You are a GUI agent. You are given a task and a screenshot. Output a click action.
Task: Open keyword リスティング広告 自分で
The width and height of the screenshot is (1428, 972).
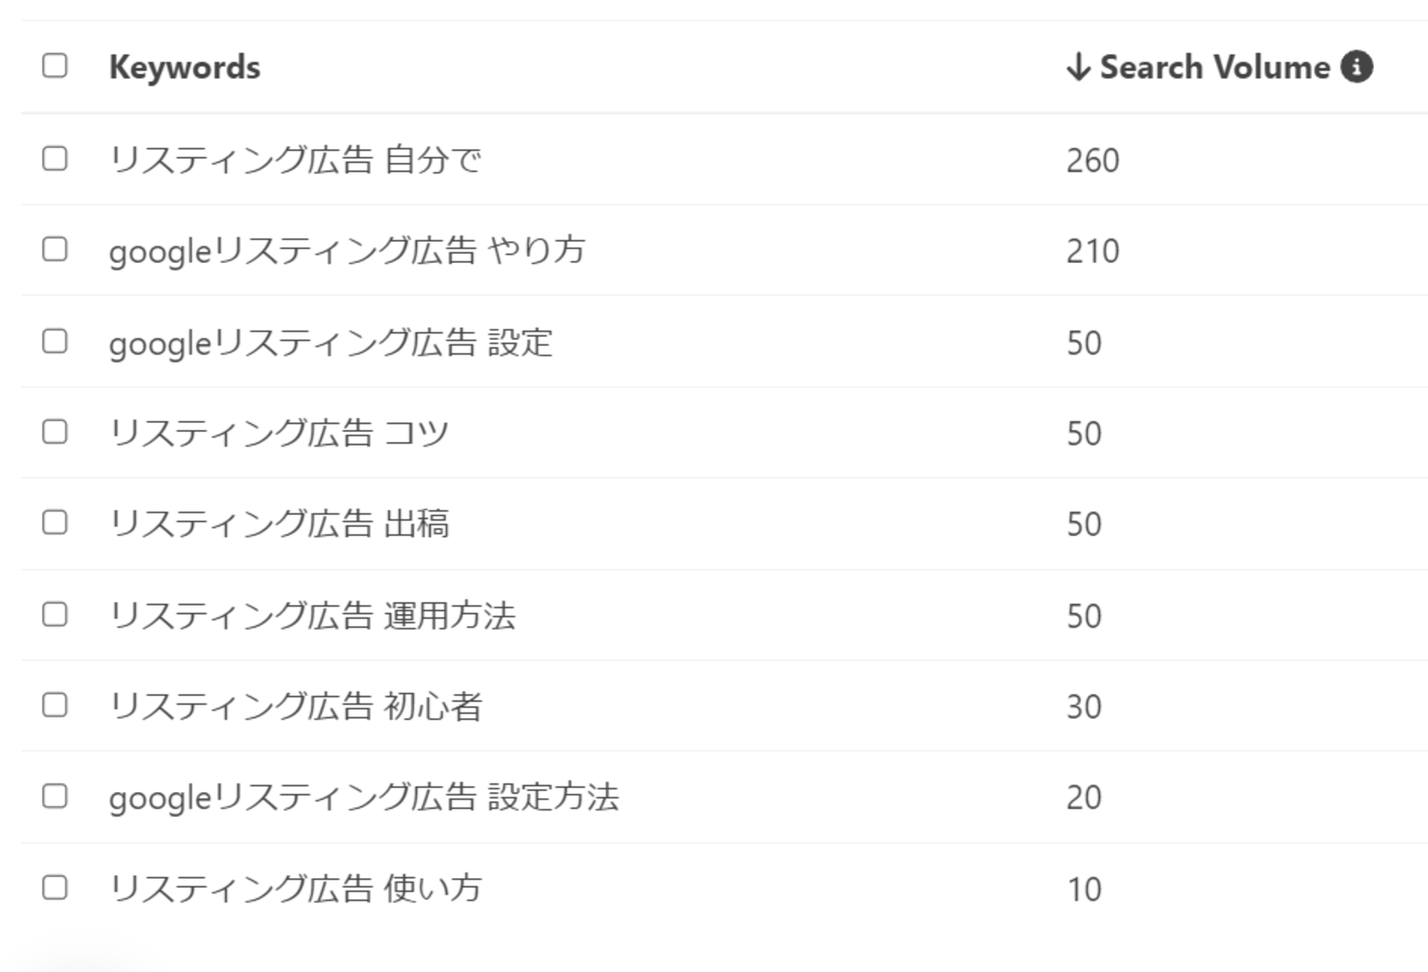[x=294, y=160]
